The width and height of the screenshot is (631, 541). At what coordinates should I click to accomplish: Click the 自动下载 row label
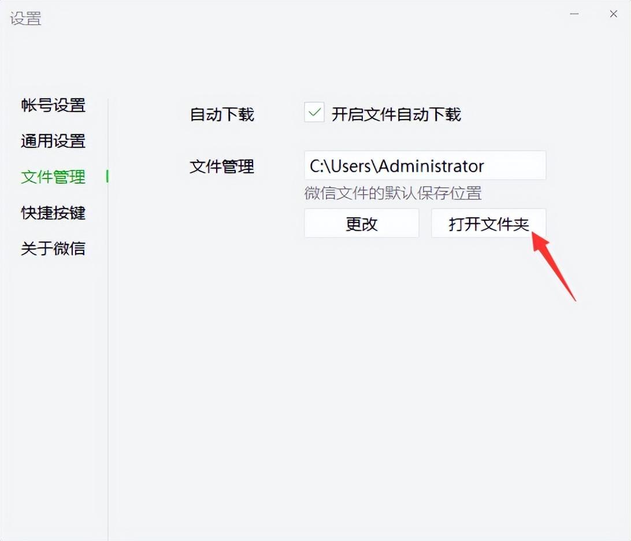coord(222,114)
